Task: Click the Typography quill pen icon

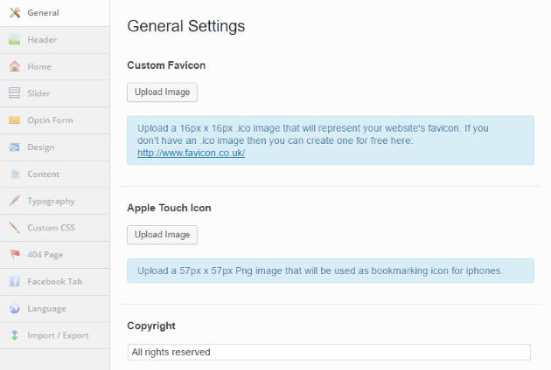Action: point(14,201)
